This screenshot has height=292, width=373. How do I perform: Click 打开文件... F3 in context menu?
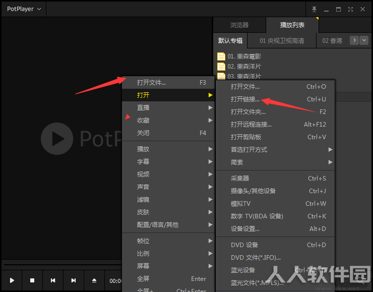[169, 83]
